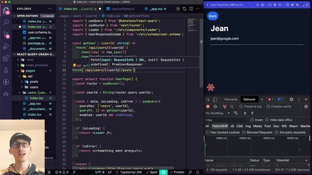Open DevTools settings gear
The height and width of the screenshot is (175, 312).
(292, 99)
